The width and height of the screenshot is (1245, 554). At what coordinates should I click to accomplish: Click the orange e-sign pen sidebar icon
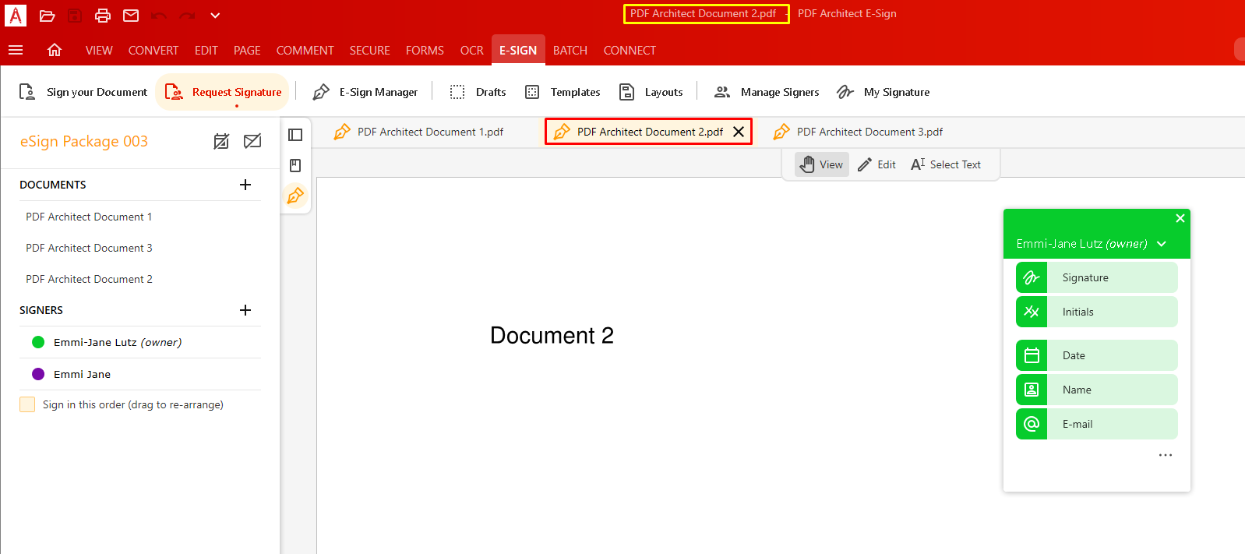point(295,196)
